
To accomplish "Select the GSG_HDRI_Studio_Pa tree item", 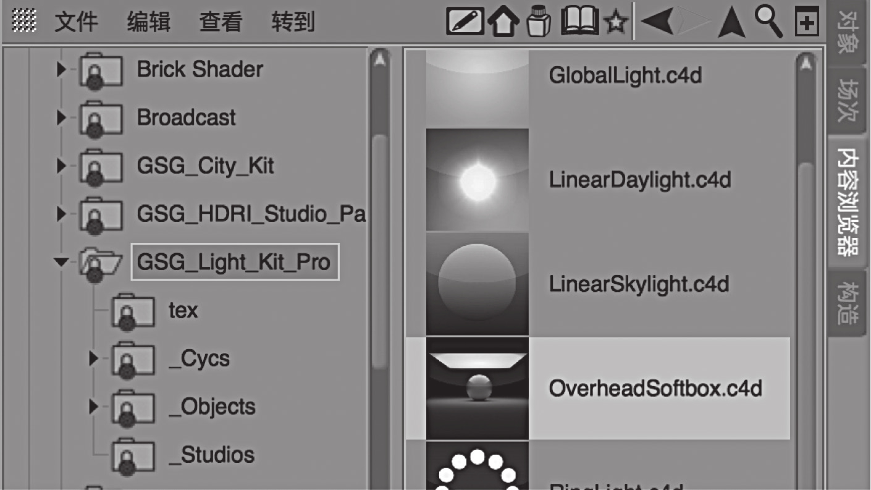I will click(x=251, y=214).
